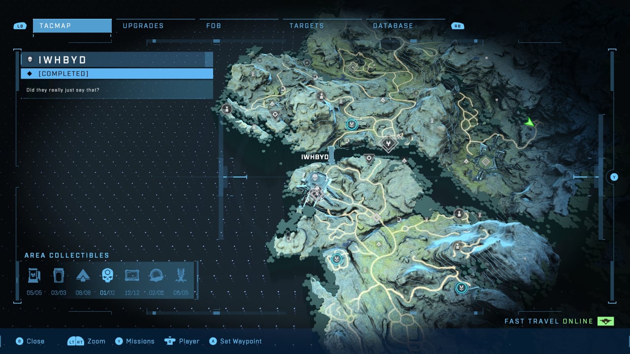Image resolution: width=630 pixels, height=354 pixels.
Task: Click the LB bumper glyph
Action: click(20, 26)
